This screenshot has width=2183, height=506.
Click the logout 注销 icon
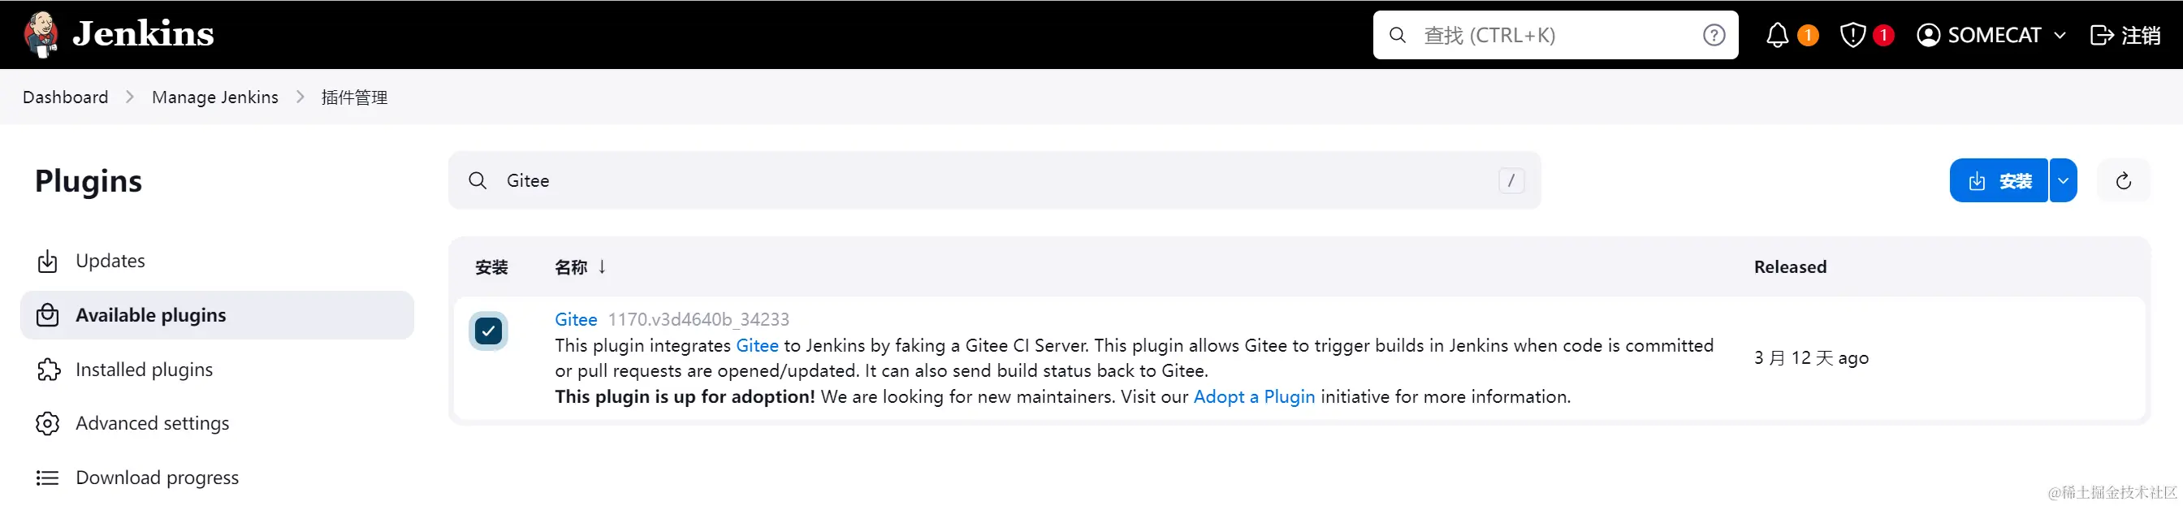tap(2101, 35)
